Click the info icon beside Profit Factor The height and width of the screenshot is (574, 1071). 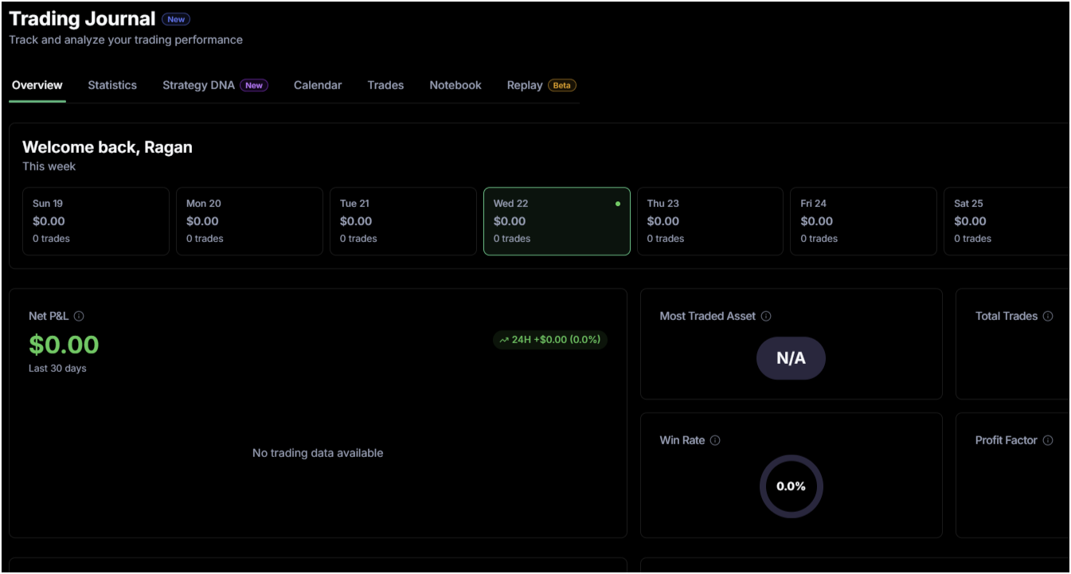(x=1048, y=440)
